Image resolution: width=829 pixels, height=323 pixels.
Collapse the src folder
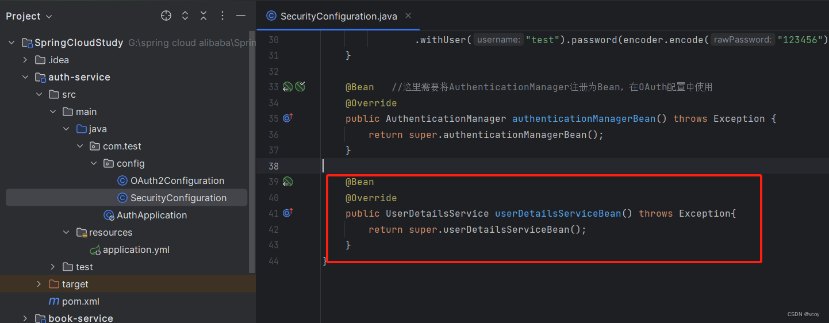click(39, 94)
